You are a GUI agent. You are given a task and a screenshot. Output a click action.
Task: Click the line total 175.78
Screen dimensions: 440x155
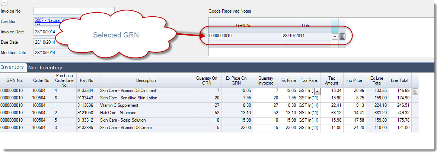[x=400, y=121]
